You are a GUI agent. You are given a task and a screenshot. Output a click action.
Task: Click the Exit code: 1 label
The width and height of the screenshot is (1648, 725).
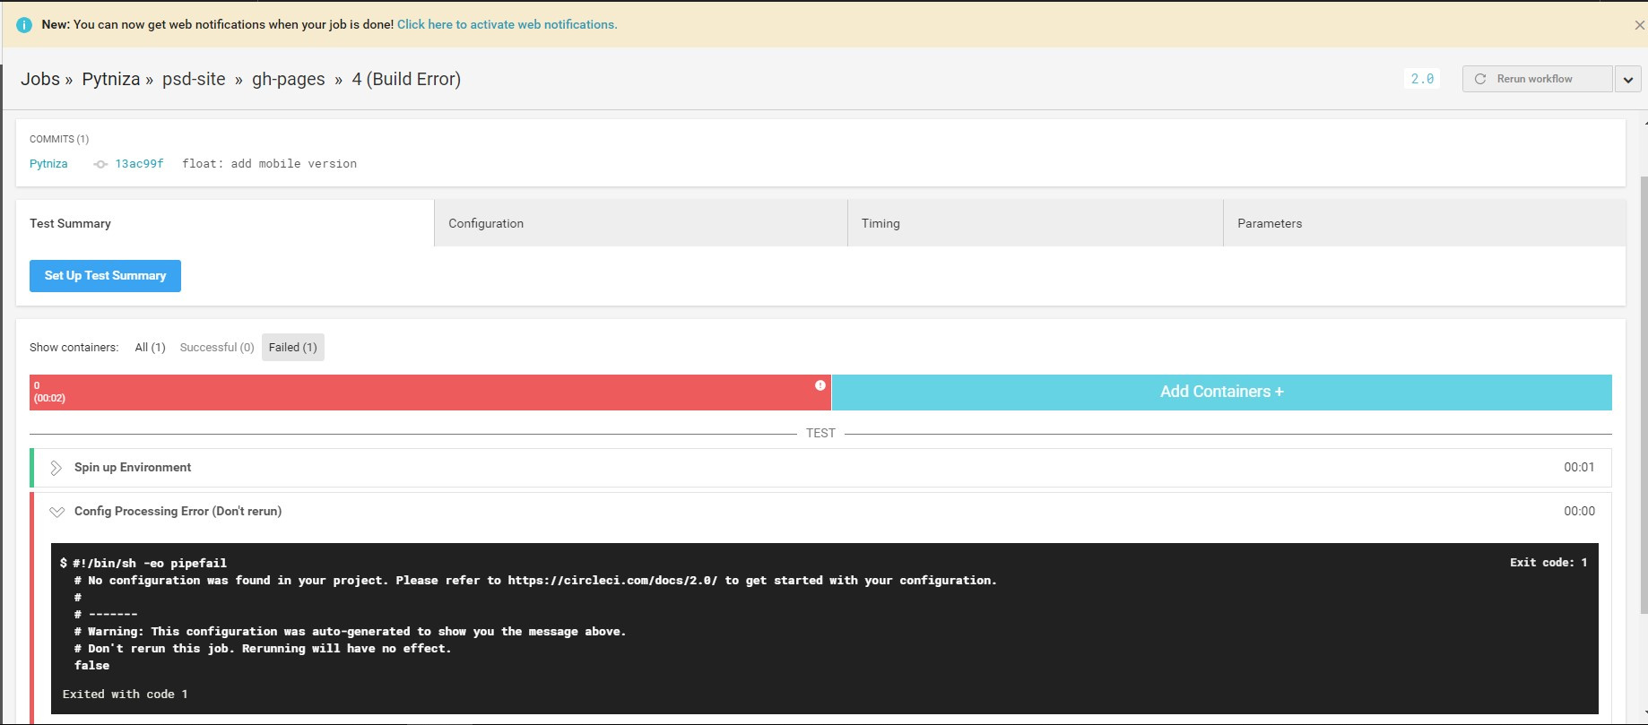tap(1548, 563)
